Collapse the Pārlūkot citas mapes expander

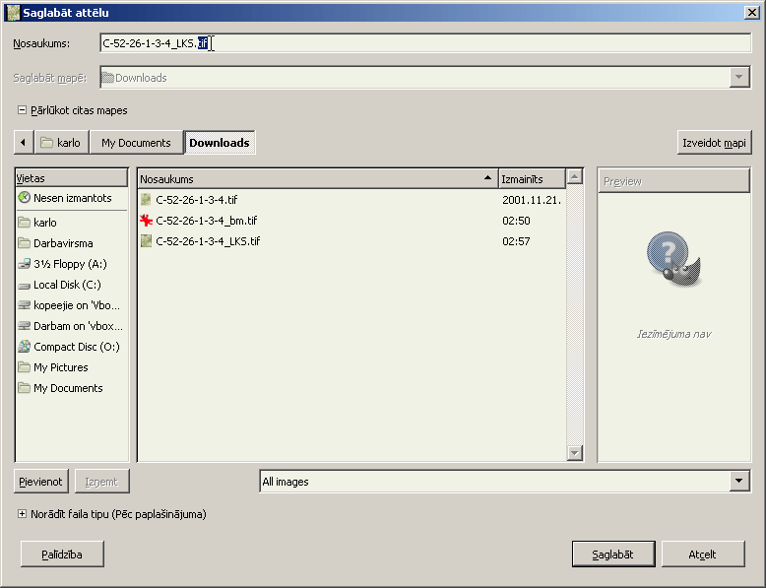tap(22, 110)
